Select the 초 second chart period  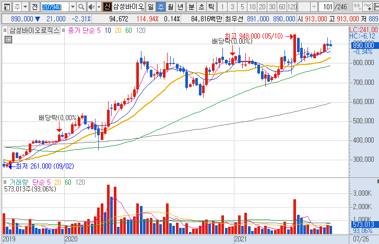[202, 7]
